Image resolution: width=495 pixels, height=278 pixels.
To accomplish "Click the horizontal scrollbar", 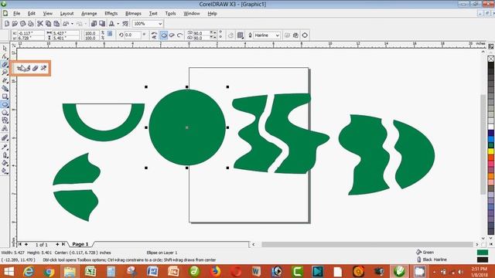I will tap(367, 244).
